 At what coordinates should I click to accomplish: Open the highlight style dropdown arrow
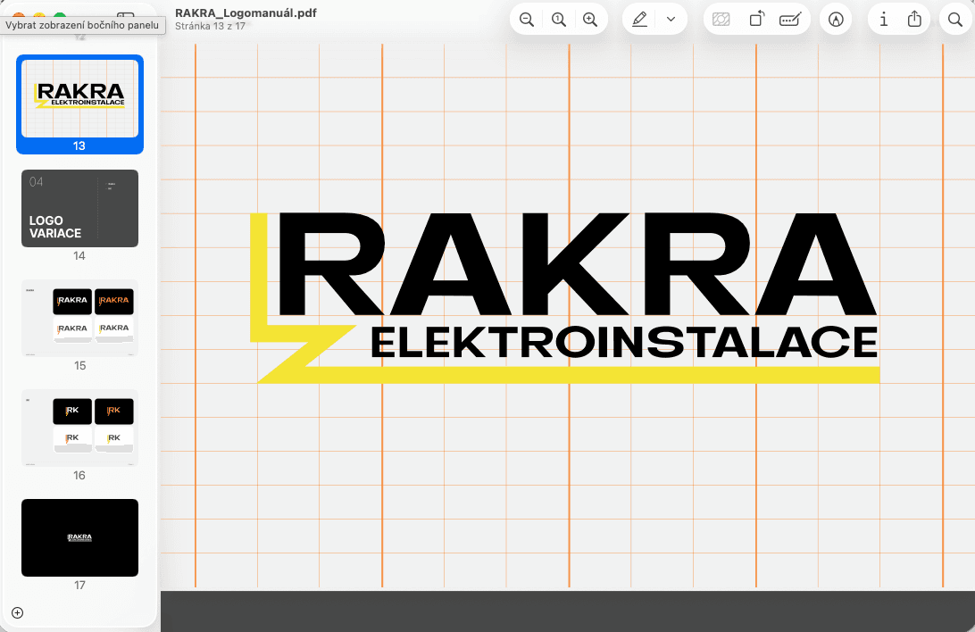click(671, 20)
